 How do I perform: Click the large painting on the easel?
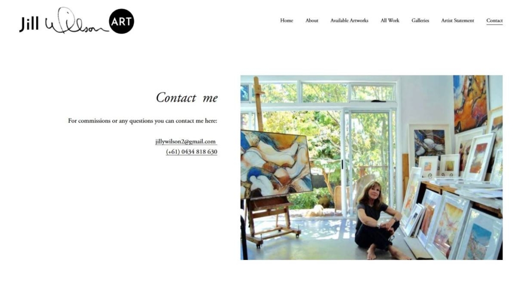pyautogui.click(x=276, y=163)
